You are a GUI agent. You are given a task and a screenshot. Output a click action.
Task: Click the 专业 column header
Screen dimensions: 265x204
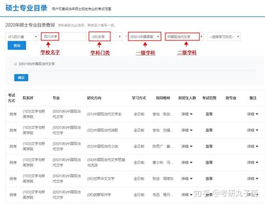(x=56, y=98)
